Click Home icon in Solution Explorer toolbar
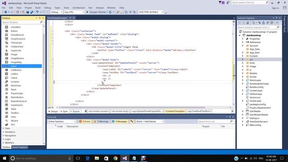The image size is (288, 162). pyautogui.click(x=247, y=23)
